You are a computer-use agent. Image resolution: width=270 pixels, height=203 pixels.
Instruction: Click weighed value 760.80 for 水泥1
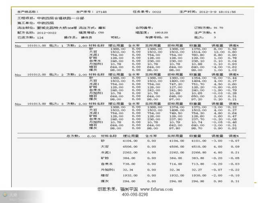tap(198, 55)
